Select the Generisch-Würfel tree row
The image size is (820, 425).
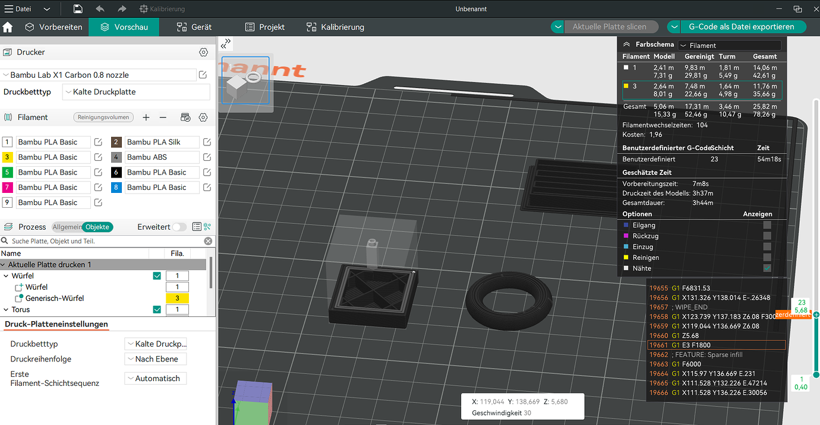tap(103, 298)
